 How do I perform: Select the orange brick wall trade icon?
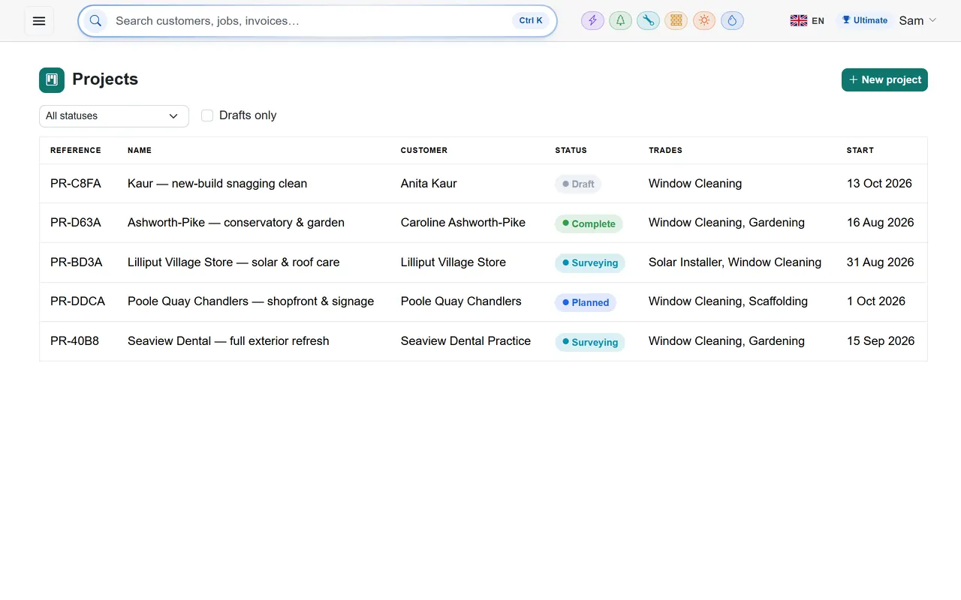(676, 21)
